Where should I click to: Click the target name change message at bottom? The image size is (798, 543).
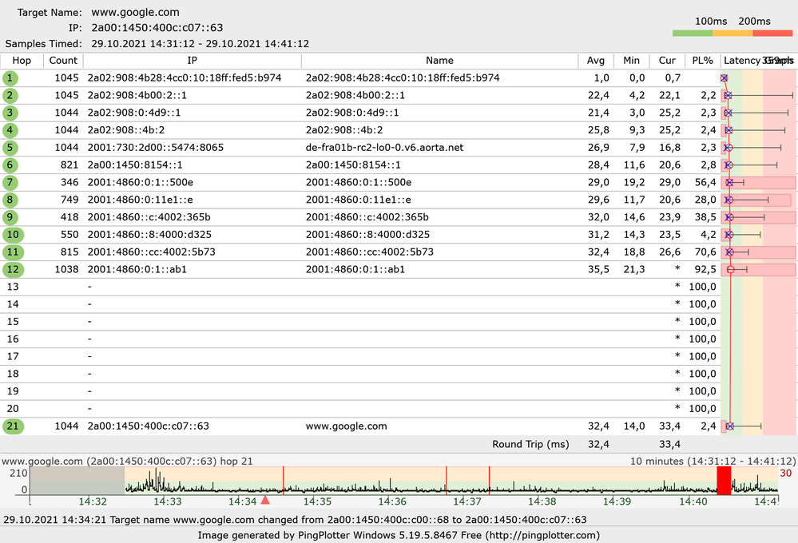coord(295,520)
